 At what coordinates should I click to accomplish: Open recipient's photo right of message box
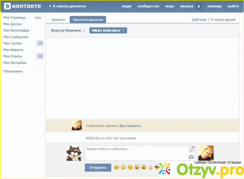click(206, 153)
